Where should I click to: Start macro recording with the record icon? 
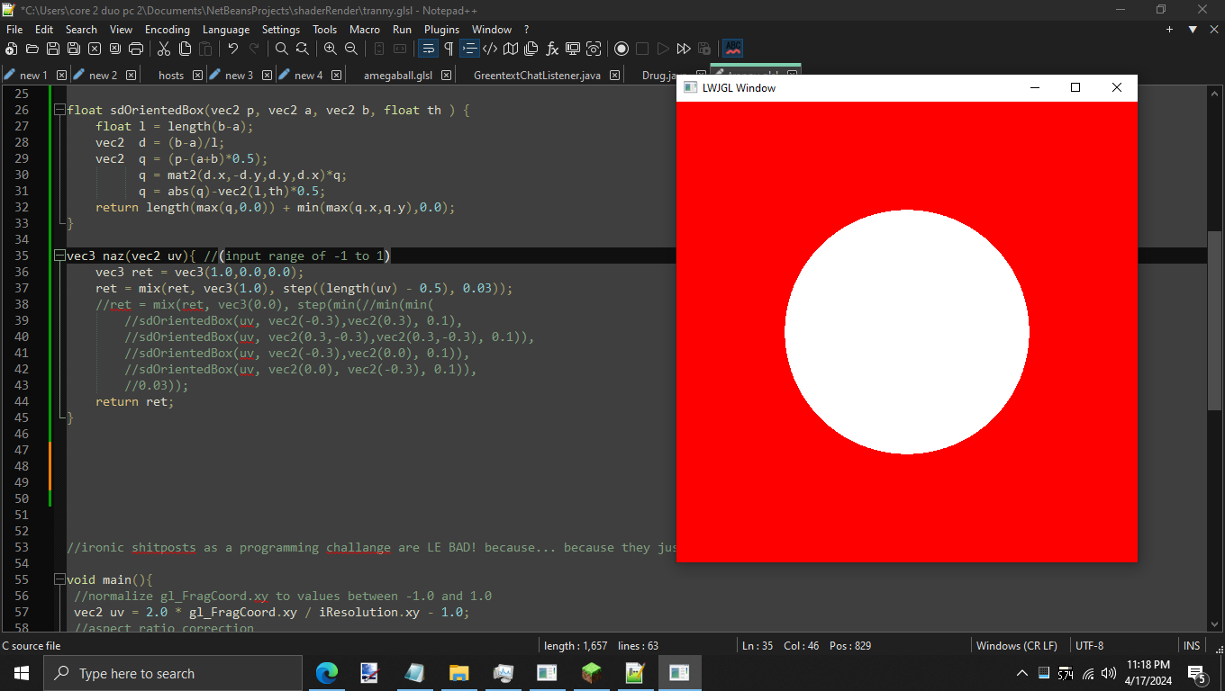(621, 49)
